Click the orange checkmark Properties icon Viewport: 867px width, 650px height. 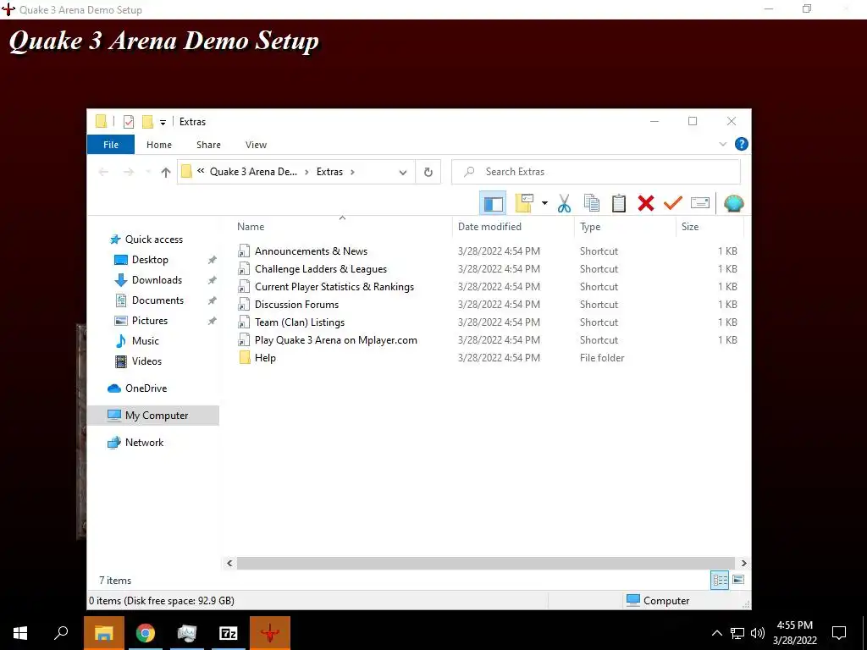(x=673, y=203)
